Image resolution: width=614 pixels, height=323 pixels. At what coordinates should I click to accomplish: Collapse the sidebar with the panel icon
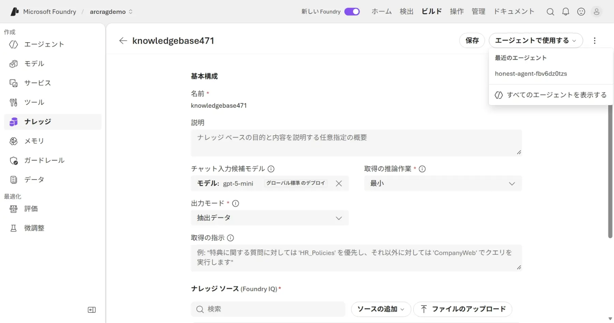click(x=92, y=310)
